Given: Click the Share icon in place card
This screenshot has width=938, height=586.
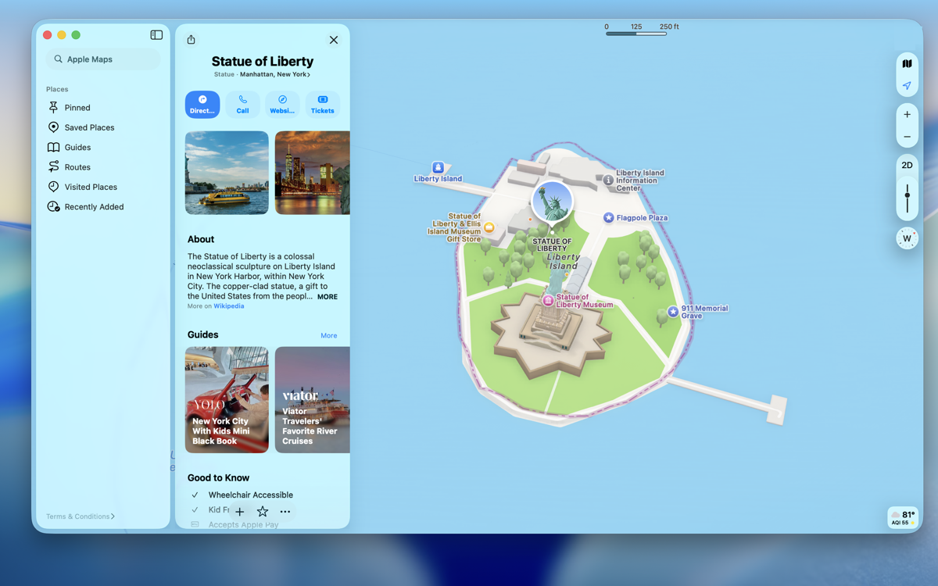Looking at the screenshot, I should (x=191, y=40).
